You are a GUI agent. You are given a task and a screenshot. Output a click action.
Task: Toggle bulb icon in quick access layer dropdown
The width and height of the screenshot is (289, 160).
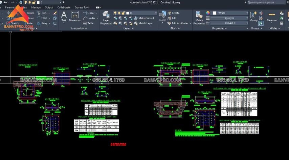26,2
